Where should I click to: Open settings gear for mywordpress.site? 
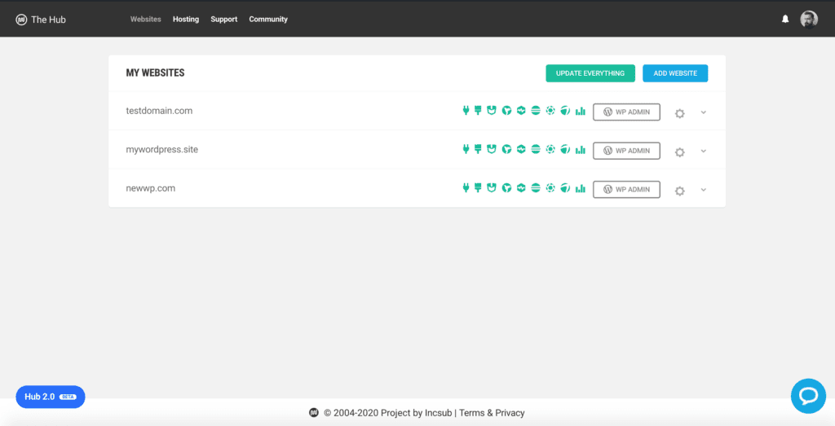click(679, 152)
